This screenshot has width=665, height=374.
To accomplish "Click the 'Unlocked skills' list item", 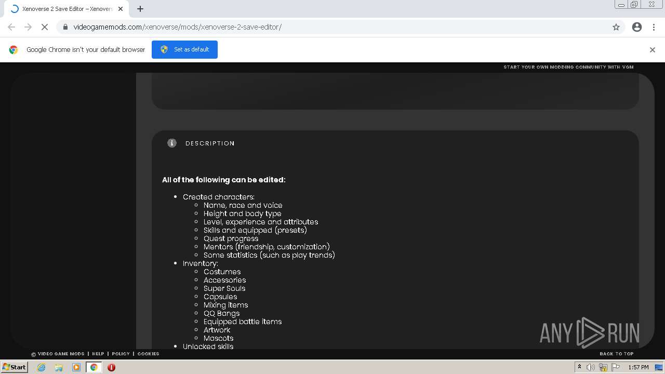I will click(x=208, y=346).
